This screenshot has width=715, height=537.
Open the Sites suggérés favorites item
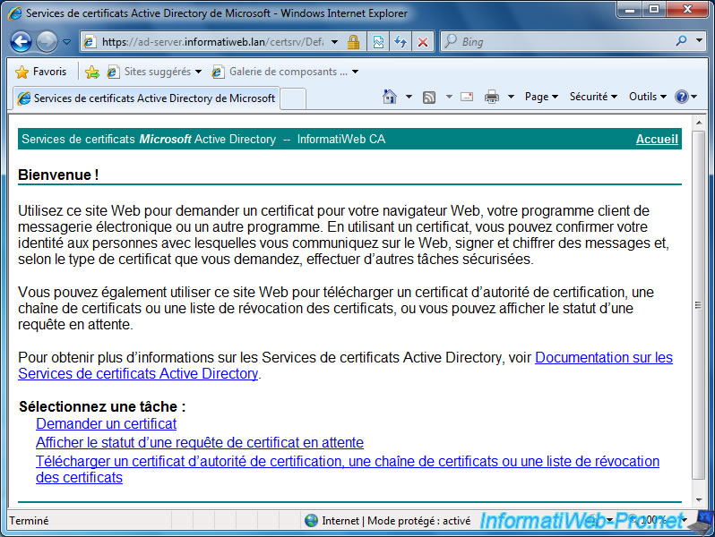154,72
